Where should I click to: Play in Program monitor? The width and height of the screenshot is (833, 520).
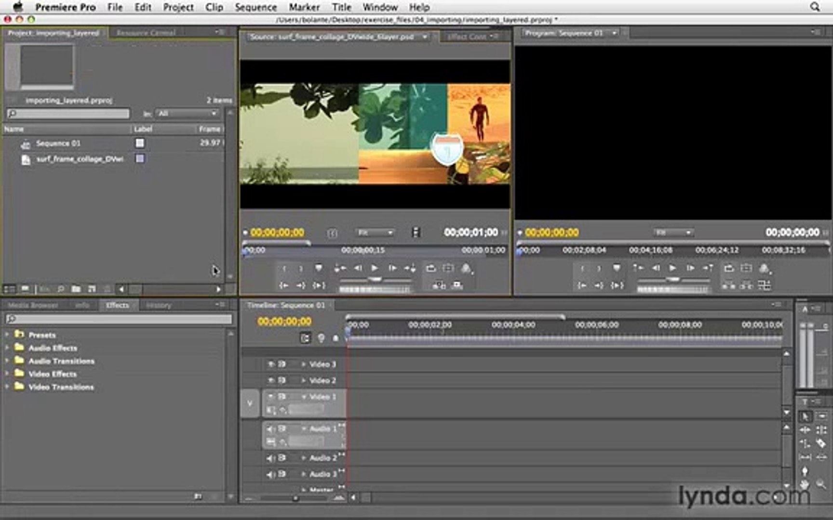coord(673,268)
